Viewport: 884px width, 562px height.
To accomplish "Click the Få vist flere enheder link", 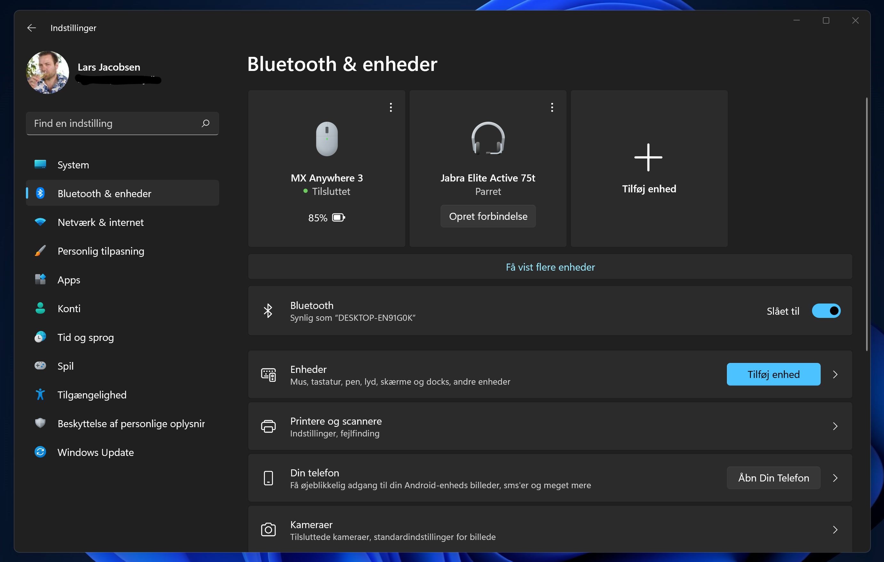I will [550, 267].
